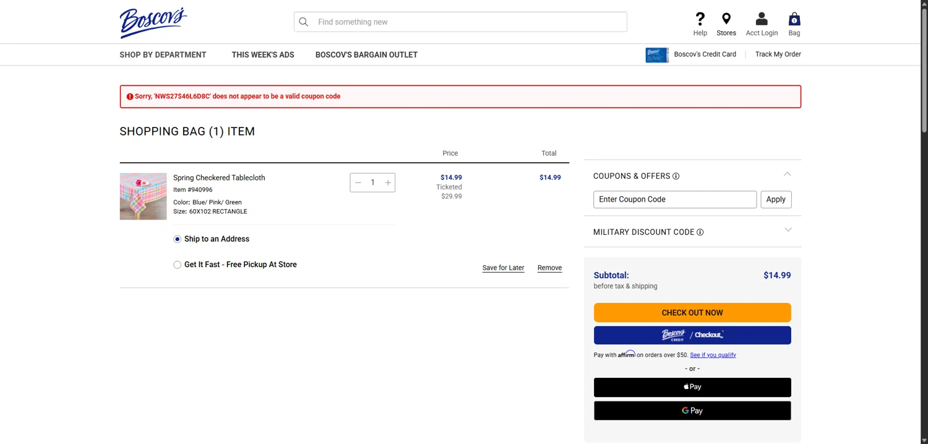Open This Week's Ads
This screenshot has width=928, height=444.
263,55
